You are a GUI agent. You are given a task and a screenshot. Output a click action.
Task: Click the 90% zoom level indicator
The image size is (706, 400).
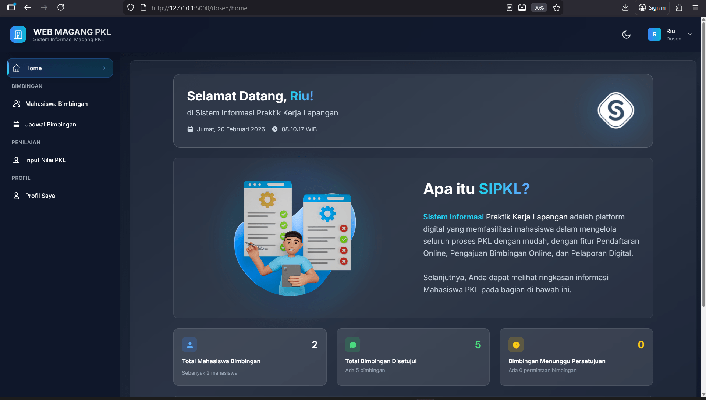[539, 8]
